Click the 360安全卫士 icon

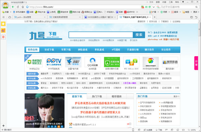(x=35, y=62)
